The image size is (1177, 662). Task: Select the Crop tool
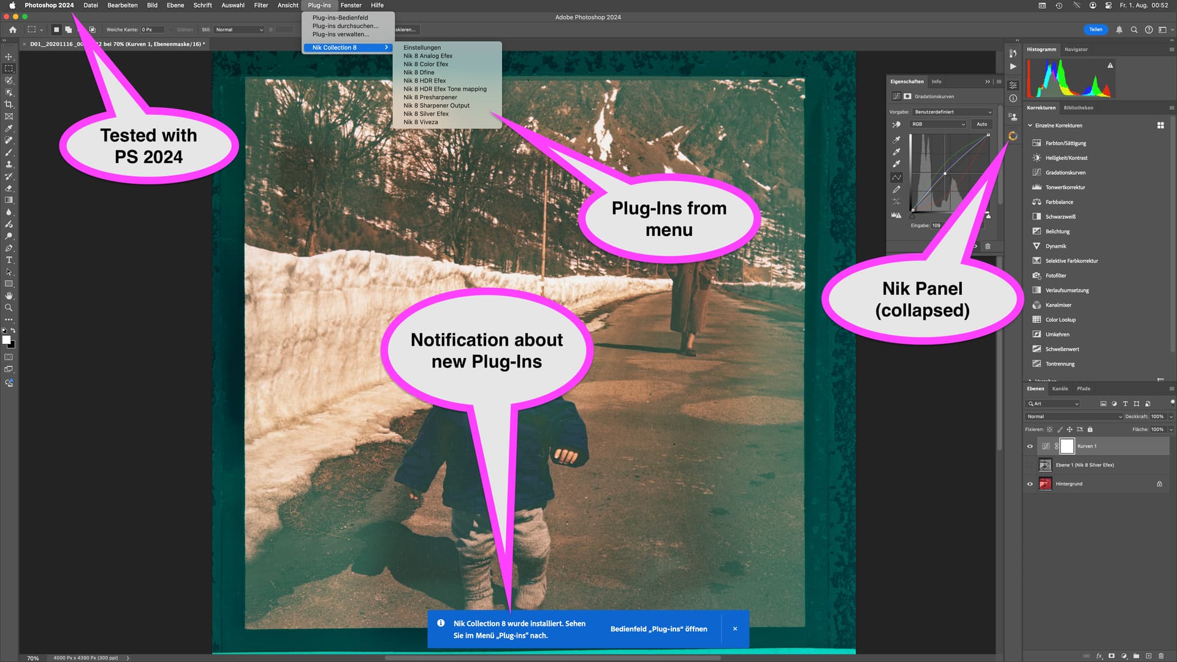click(x=9, y=104)
